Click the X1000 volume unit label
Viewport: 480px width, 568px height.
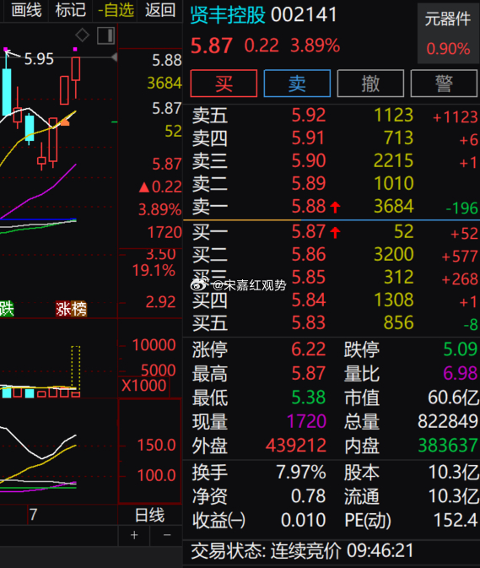coord(143,386)
